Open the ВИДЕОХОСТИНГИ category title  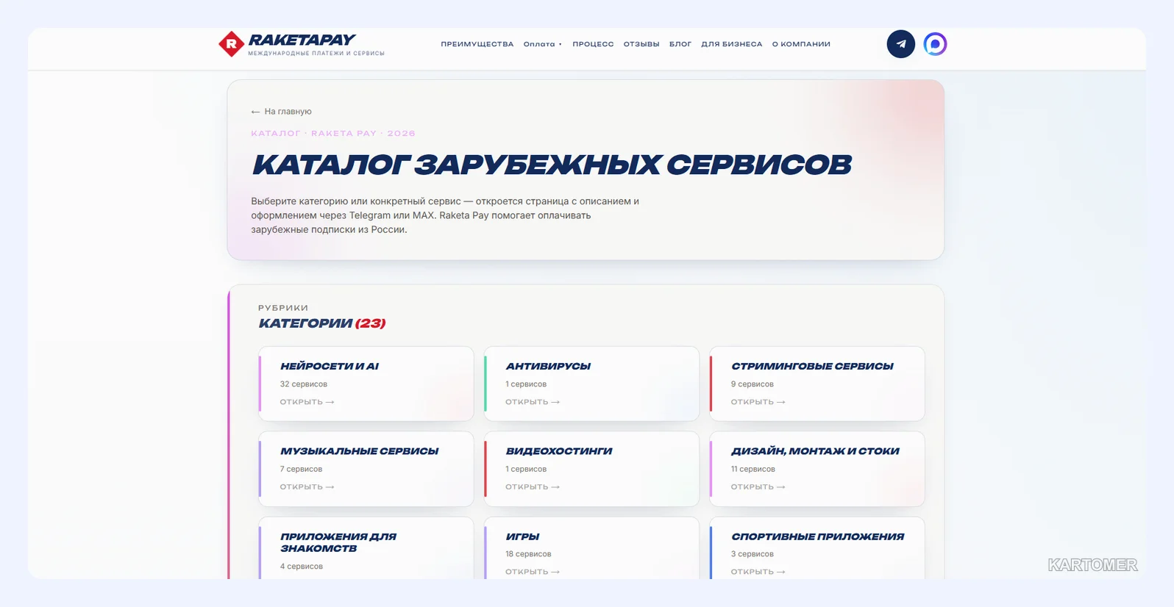(559, 451)
